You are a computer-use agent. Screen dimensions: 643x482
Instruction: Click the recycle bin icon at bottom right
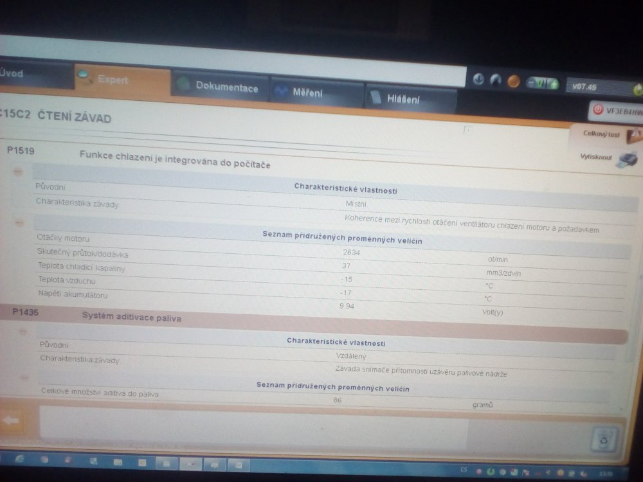pos(604,440)
